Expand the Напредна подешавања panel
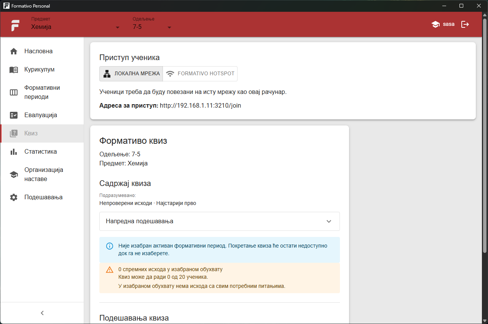This screenshot has width=488, height=324. coord(220,221)
